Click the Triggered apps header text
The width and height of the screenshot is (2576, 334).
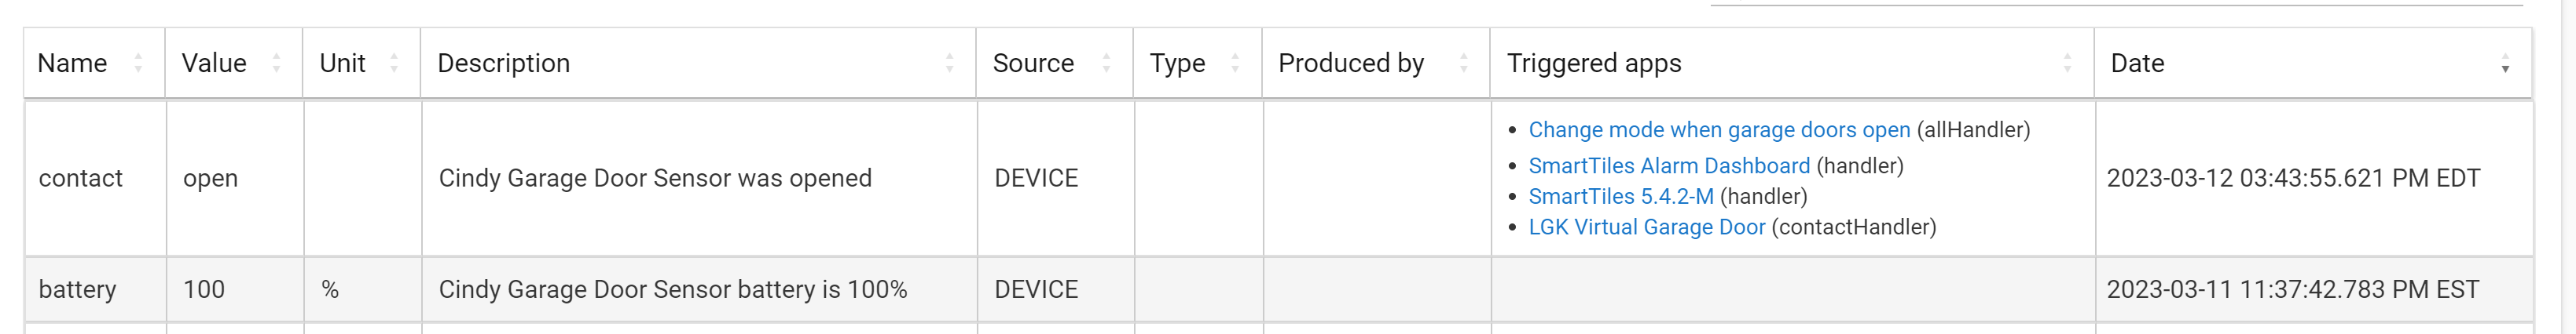tap(1594, 63)
